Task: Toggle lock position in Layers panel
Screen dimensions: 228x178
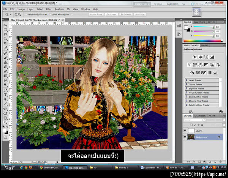Action: [198, 125]
